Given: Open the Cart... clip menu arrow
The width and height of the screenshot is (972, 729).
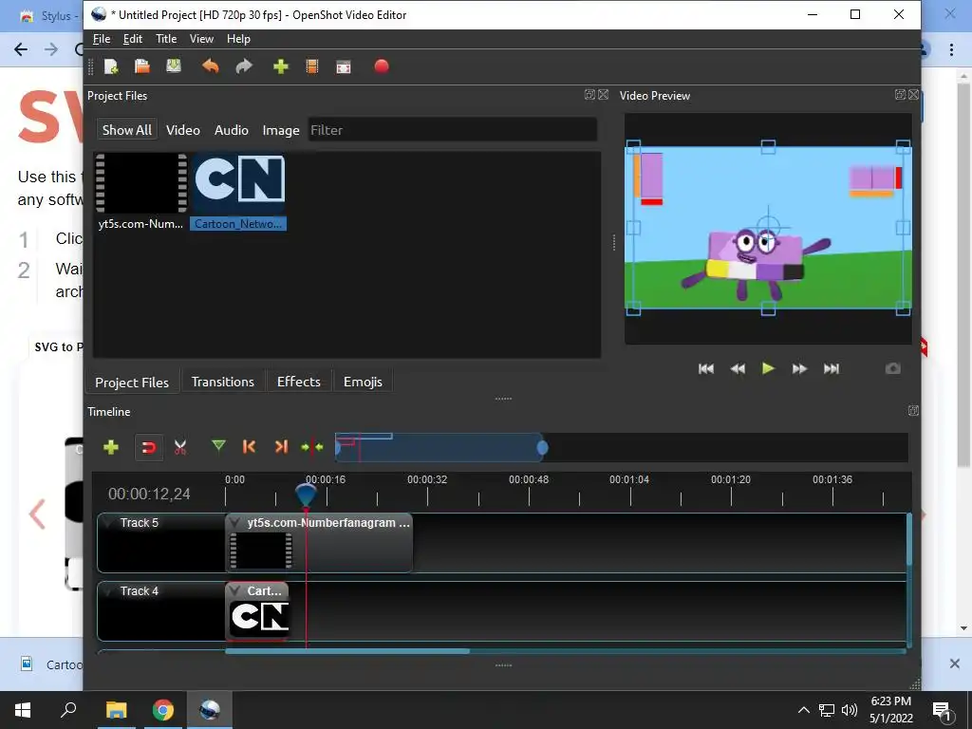Looking at the screenshot, I should [235, 590].
